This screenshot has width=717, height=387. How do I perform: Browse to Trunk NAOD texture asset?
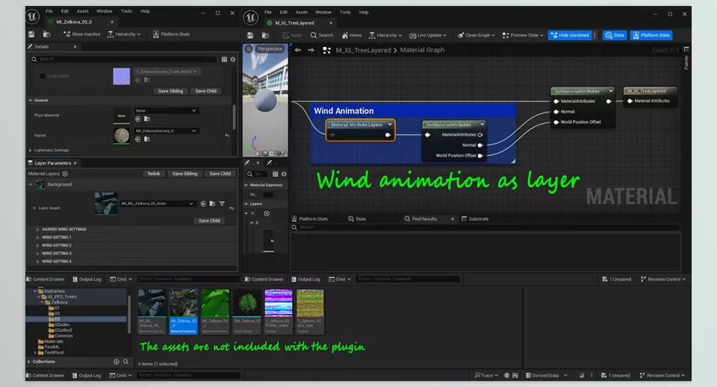(147, 80)
